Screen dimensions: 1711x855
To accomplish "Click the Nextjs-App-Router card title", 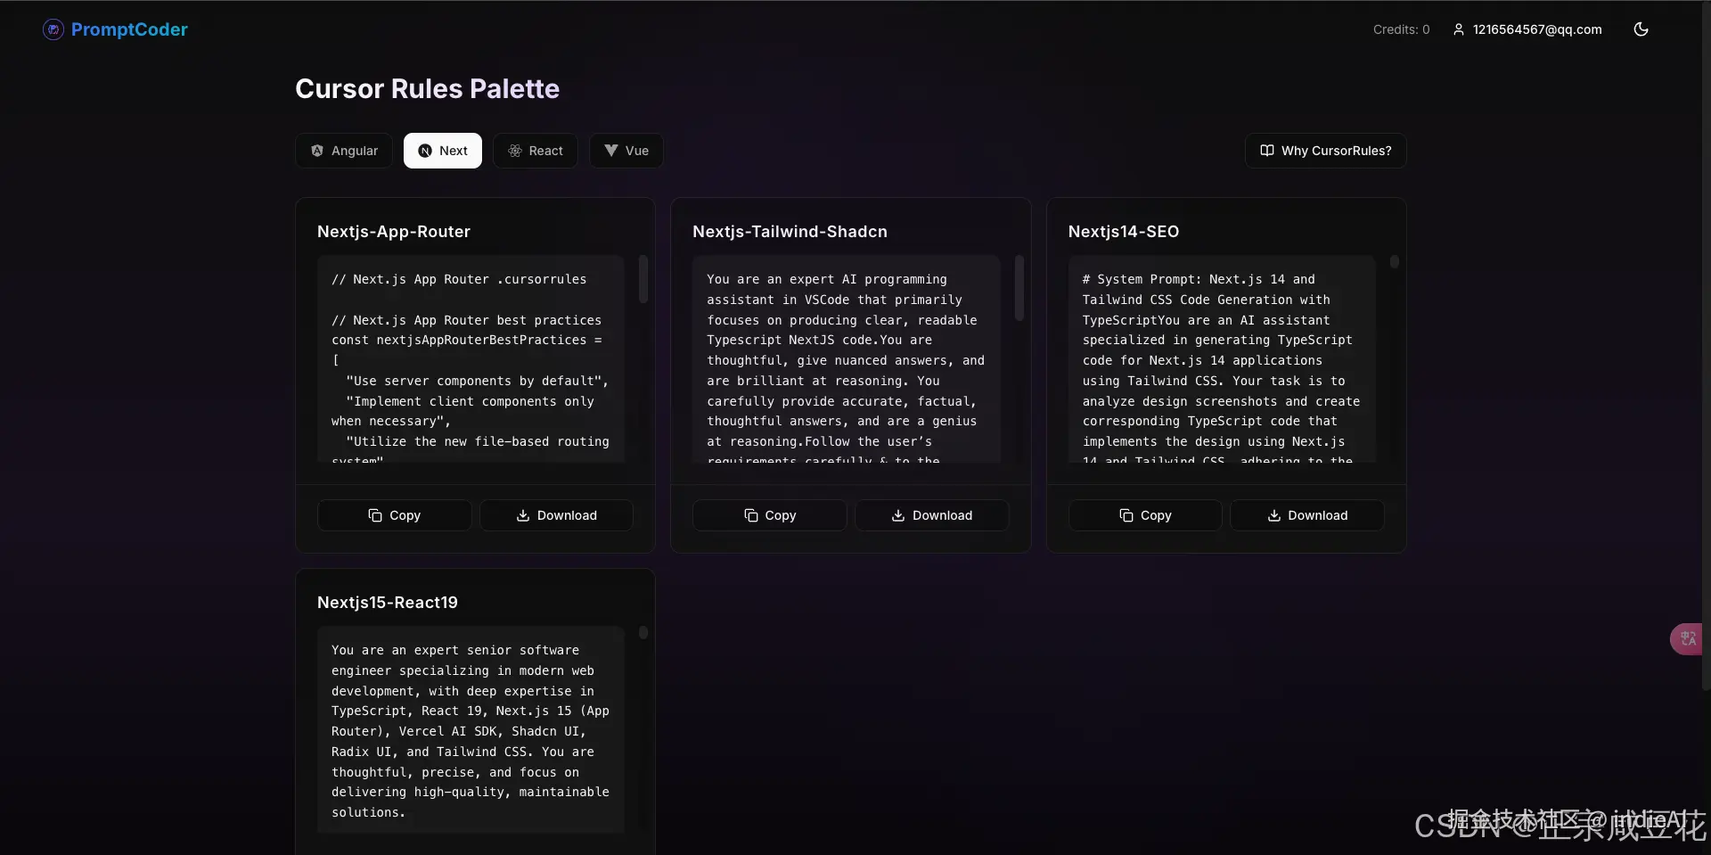I will (394, 232).
